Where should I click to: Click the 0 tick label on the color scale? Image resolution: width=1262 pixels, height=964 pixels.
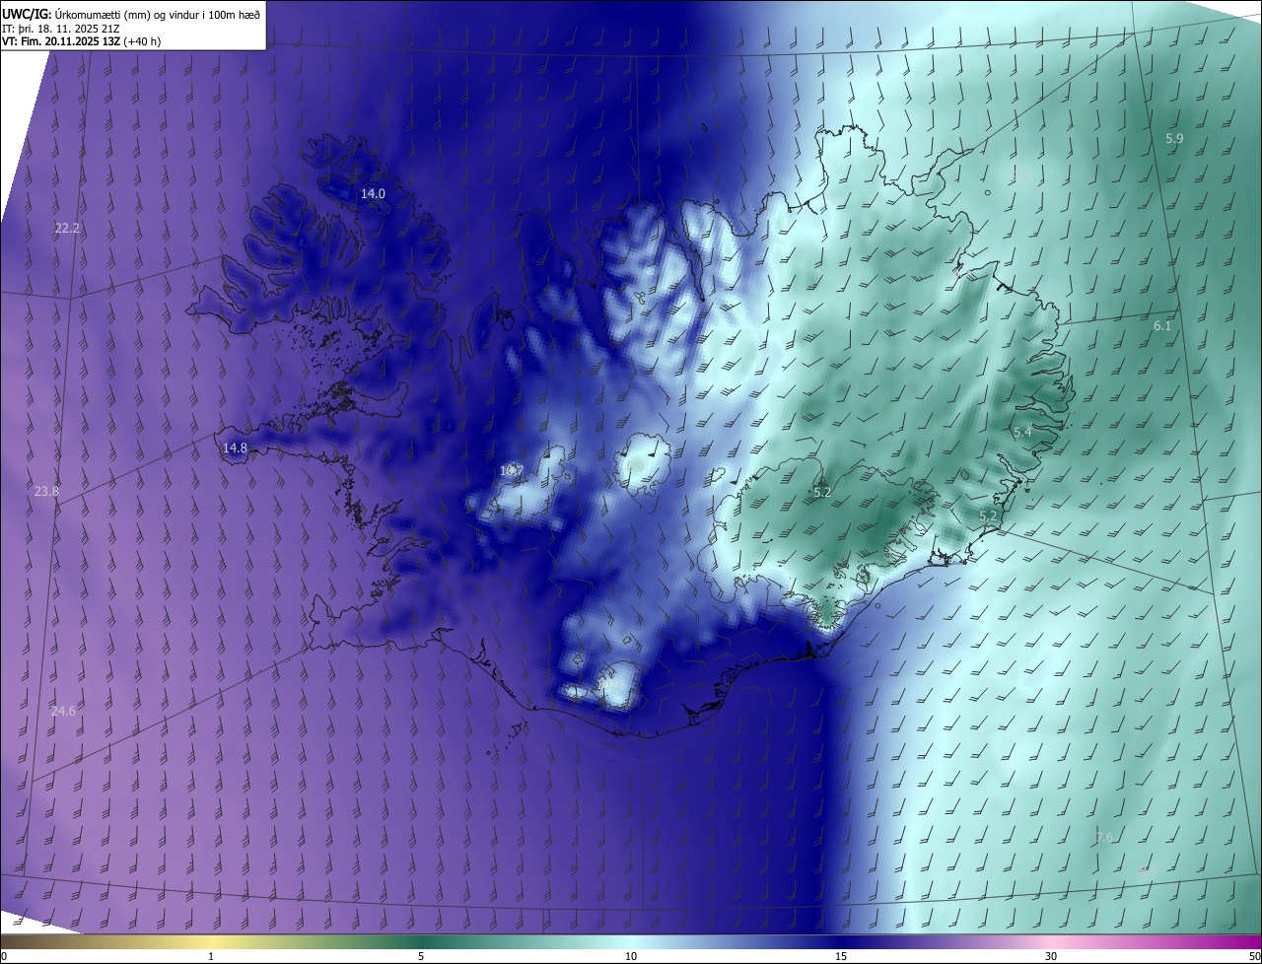click(x=4, y=956)
